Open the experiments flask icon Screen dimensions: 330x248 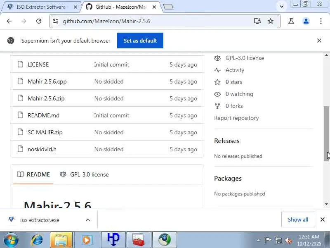[291, 21]
